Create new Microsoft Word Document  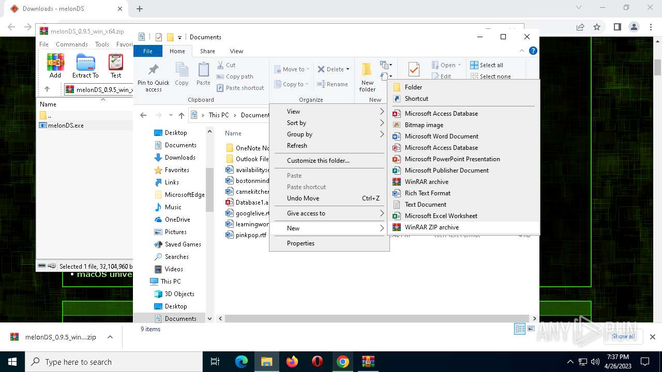(463, 136)
